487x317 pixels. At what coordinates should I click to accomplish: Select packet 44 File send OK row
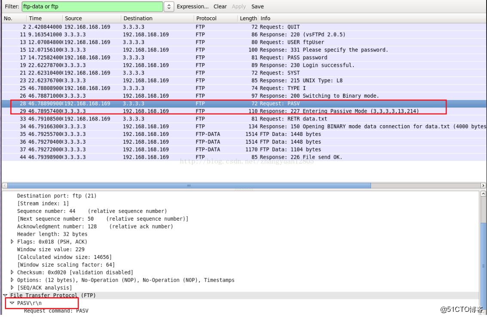coord(244,157)
